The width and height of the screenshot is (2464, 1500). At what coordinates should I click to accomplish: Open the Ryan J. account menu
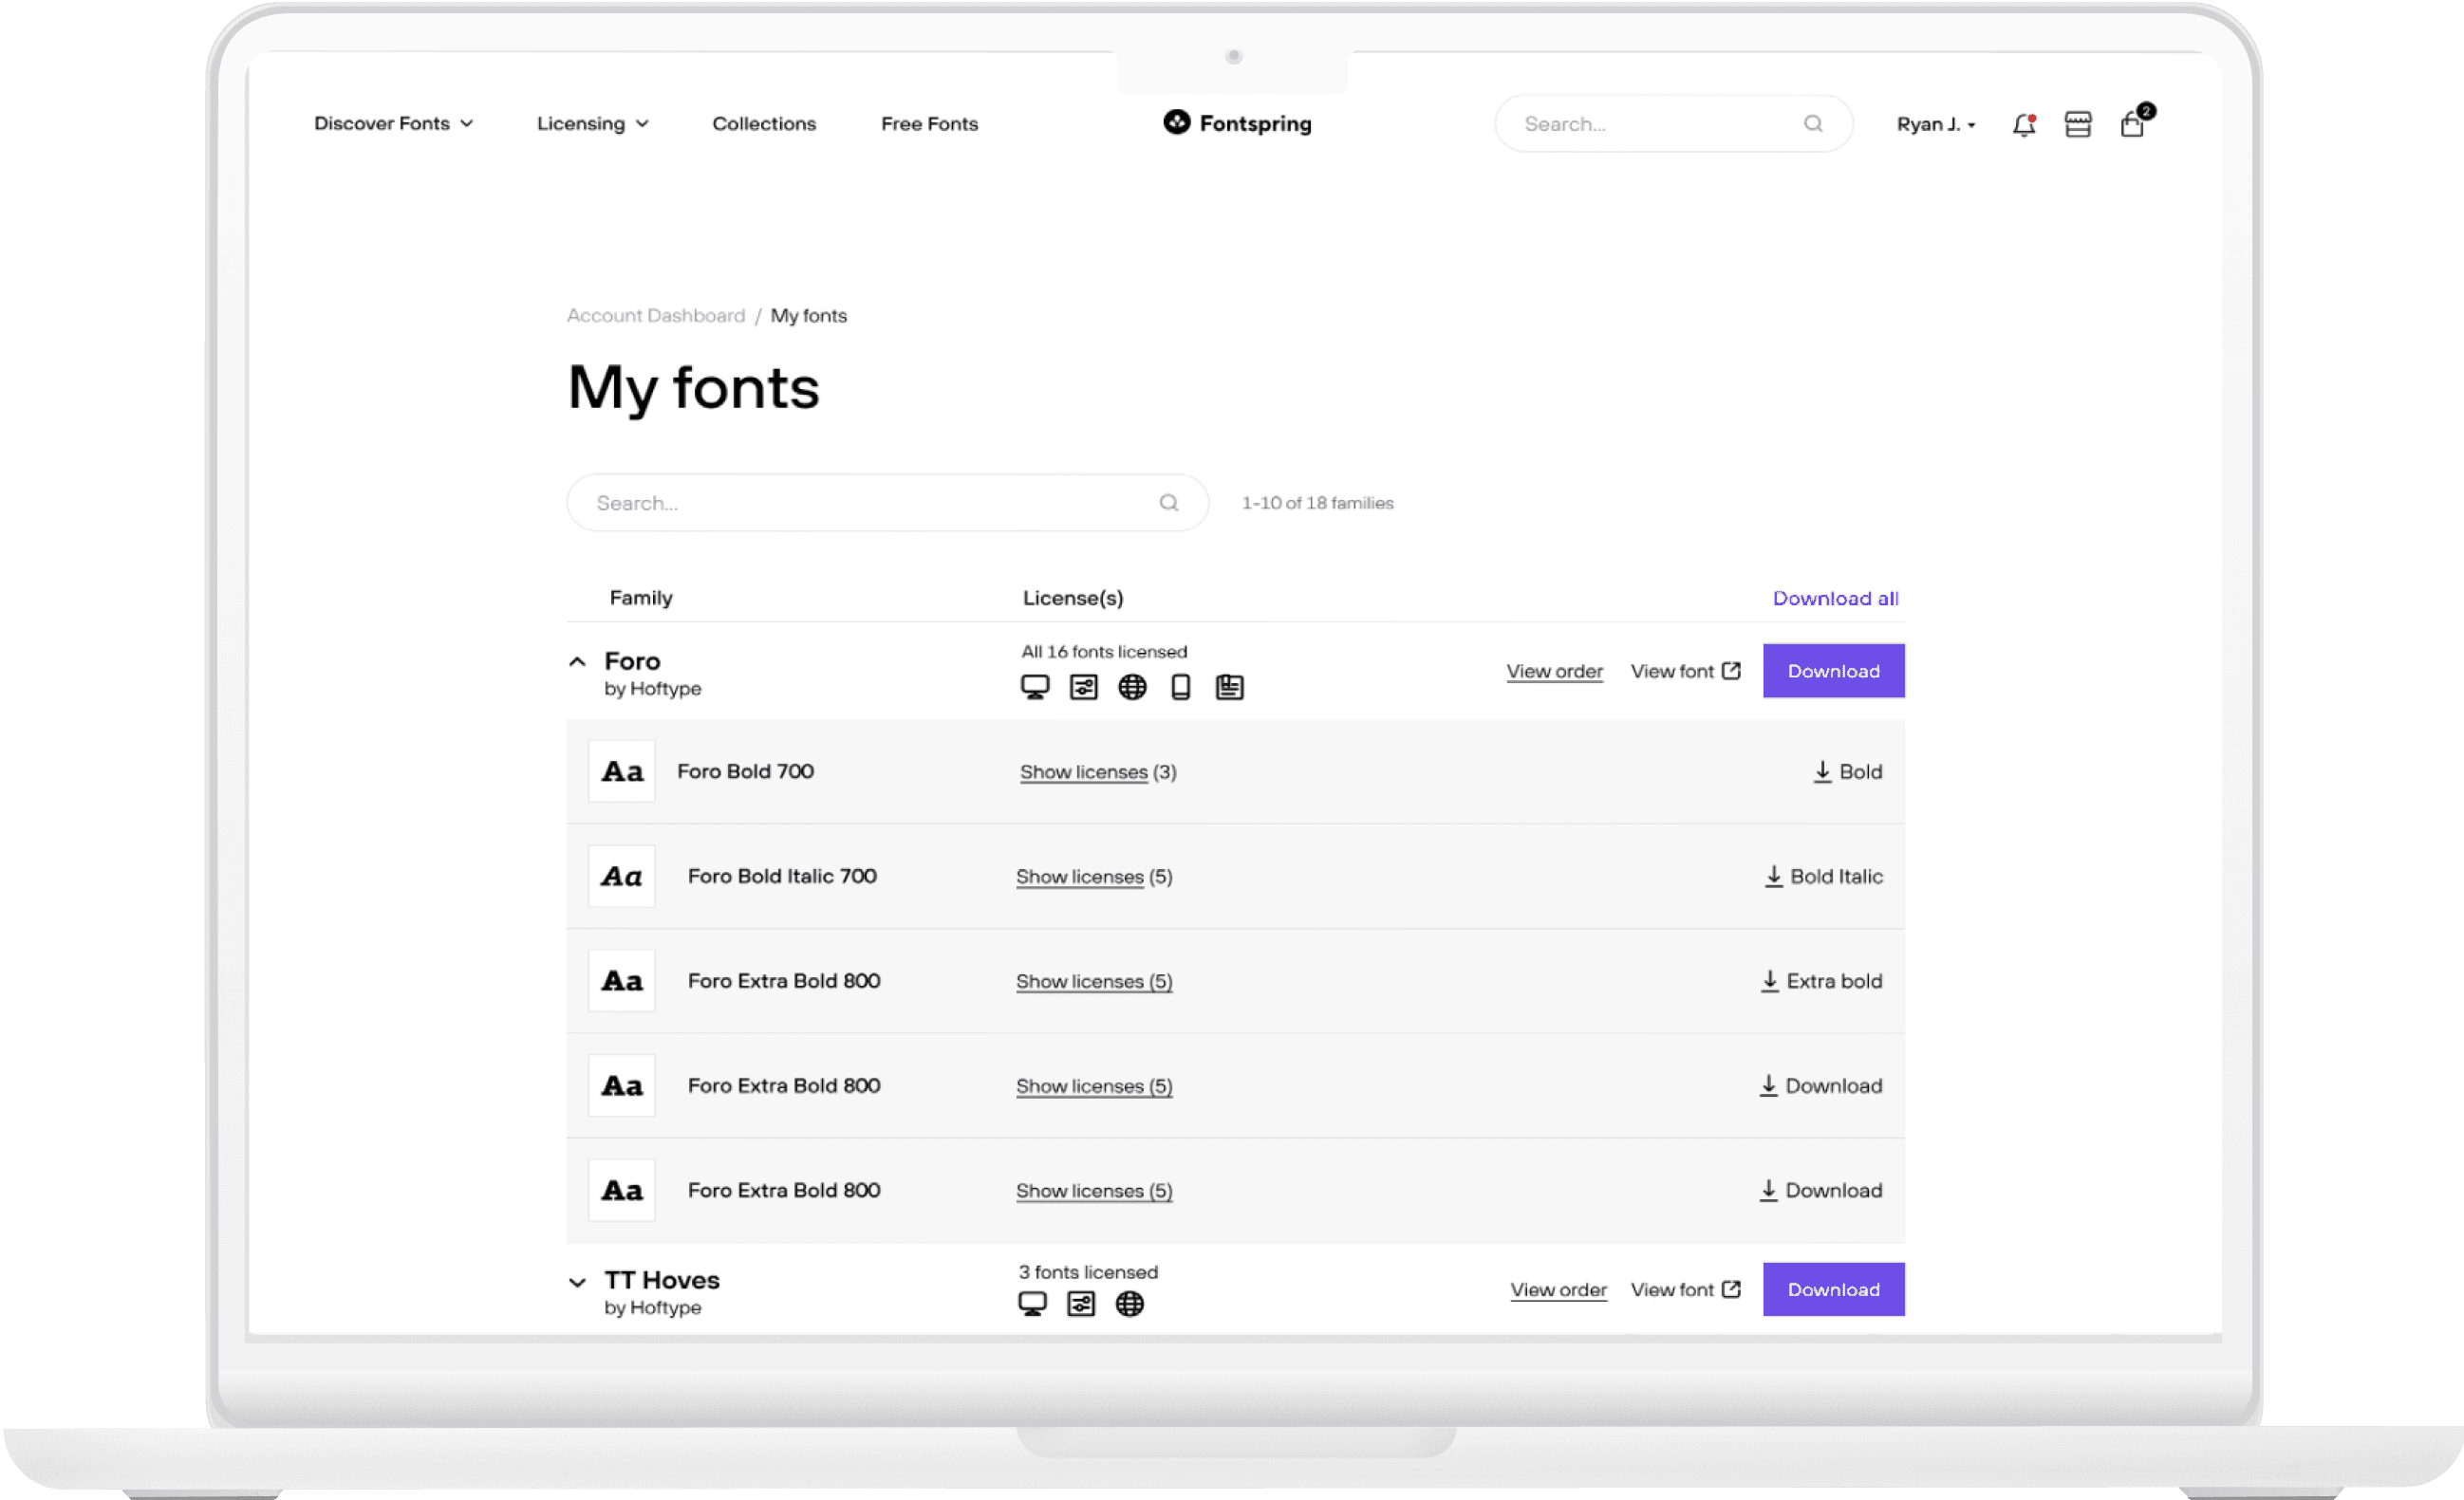pyautogui.click(x=1936, y=124)
